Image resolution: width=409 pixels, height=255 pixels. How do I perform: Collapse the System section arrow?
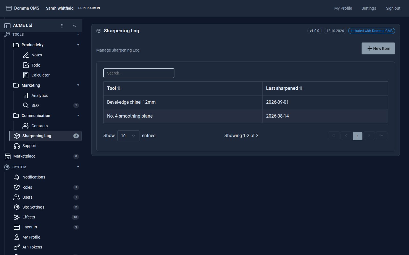[78, 167]
